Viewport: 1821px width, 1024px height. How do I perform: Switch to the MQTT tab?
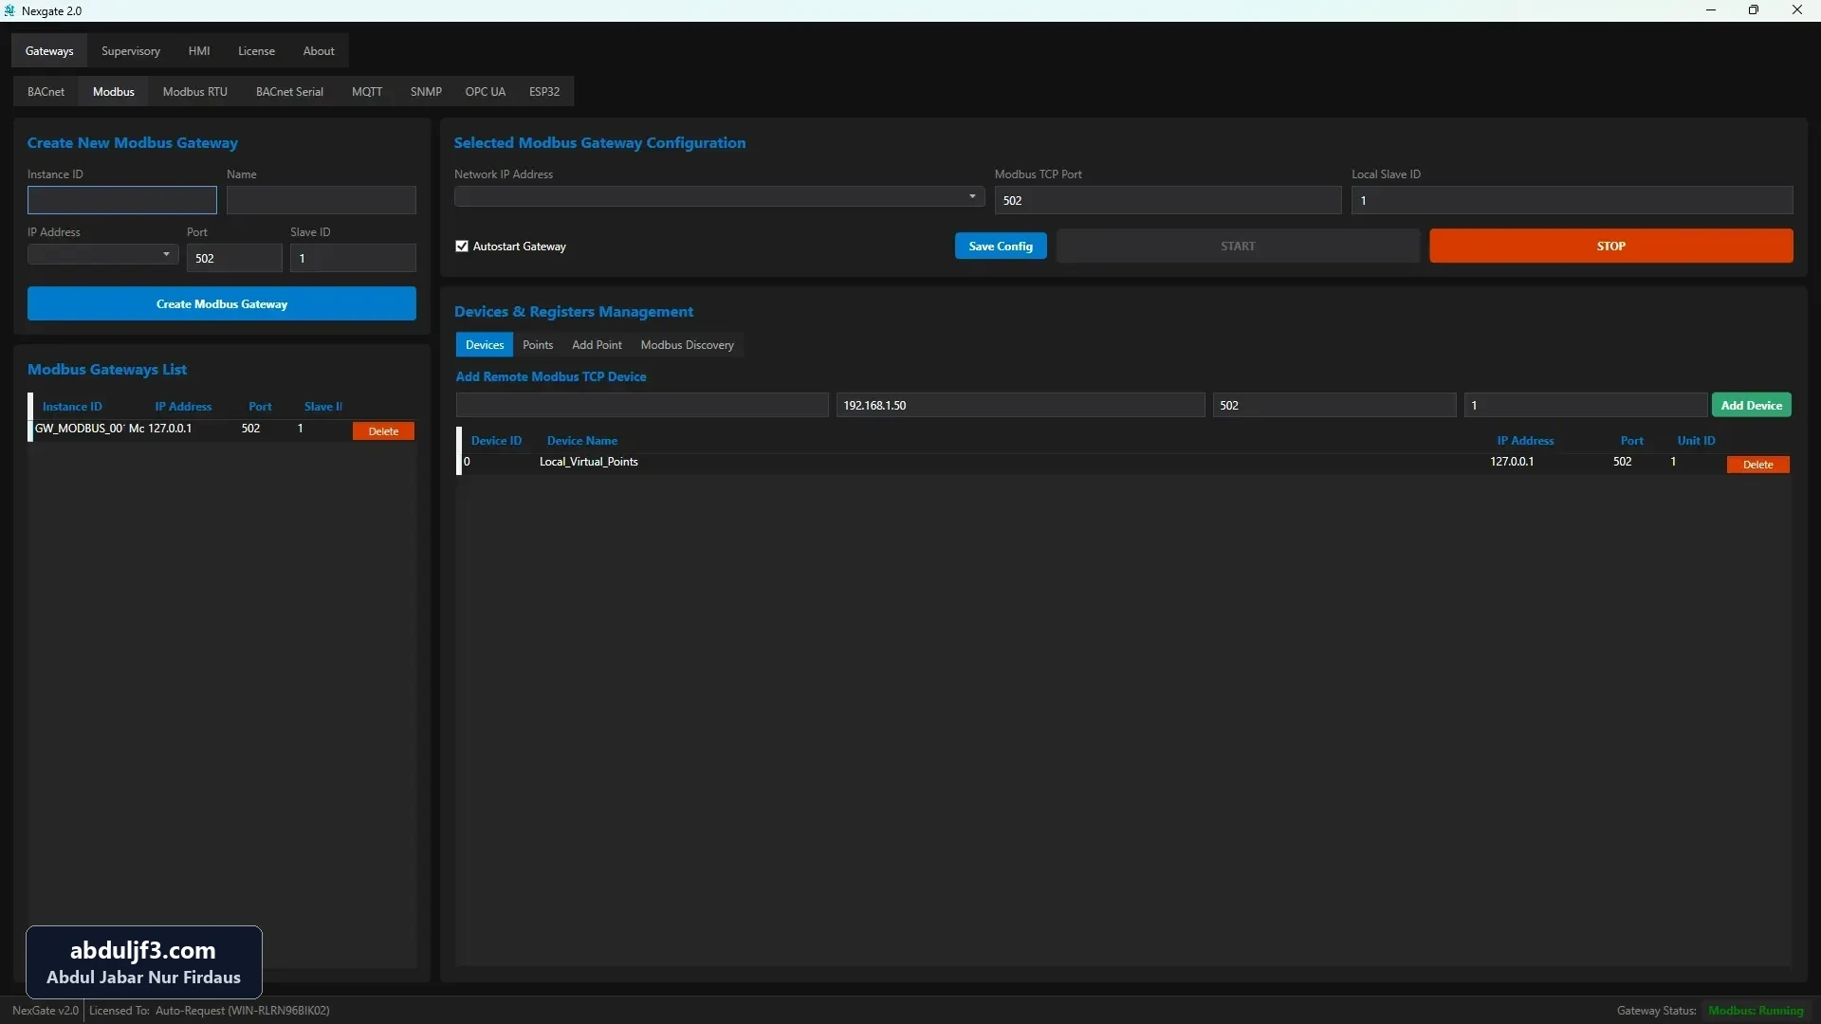point(367,92)
